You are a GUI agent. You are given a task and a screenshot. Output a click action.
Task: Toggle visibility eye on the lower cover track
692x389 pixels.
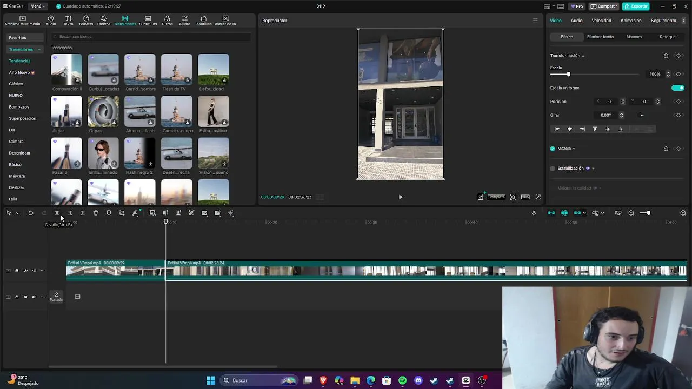pos(25,297)
